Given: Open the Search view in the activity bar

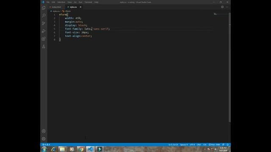Looking at the screenshot, I should [44, 16].
